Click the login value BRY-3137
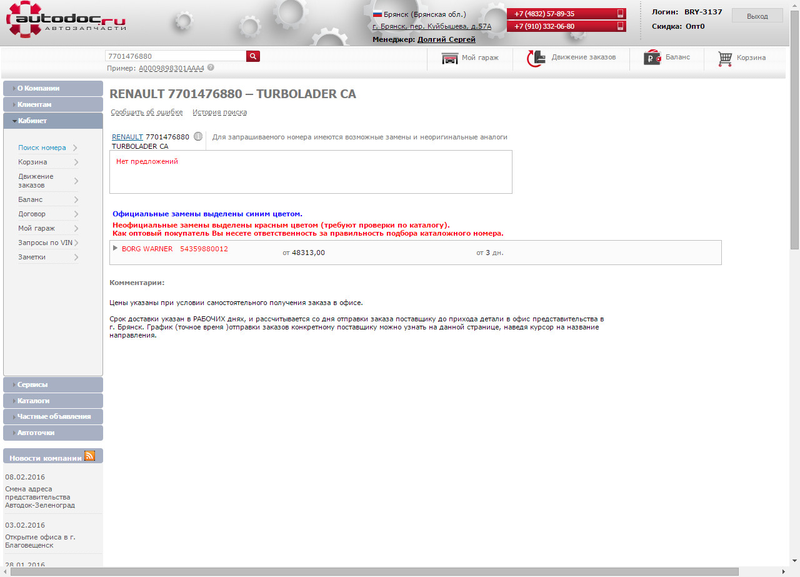800x577 pixels. pyautogui.click(x=703, y=12)
